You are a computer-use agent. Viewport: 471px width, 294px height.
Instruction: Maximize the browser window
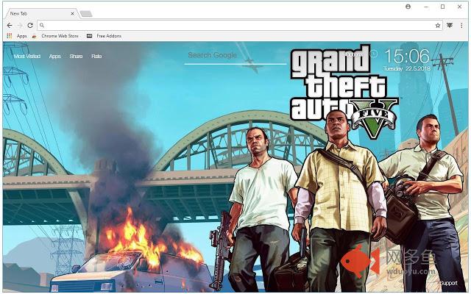442,7
